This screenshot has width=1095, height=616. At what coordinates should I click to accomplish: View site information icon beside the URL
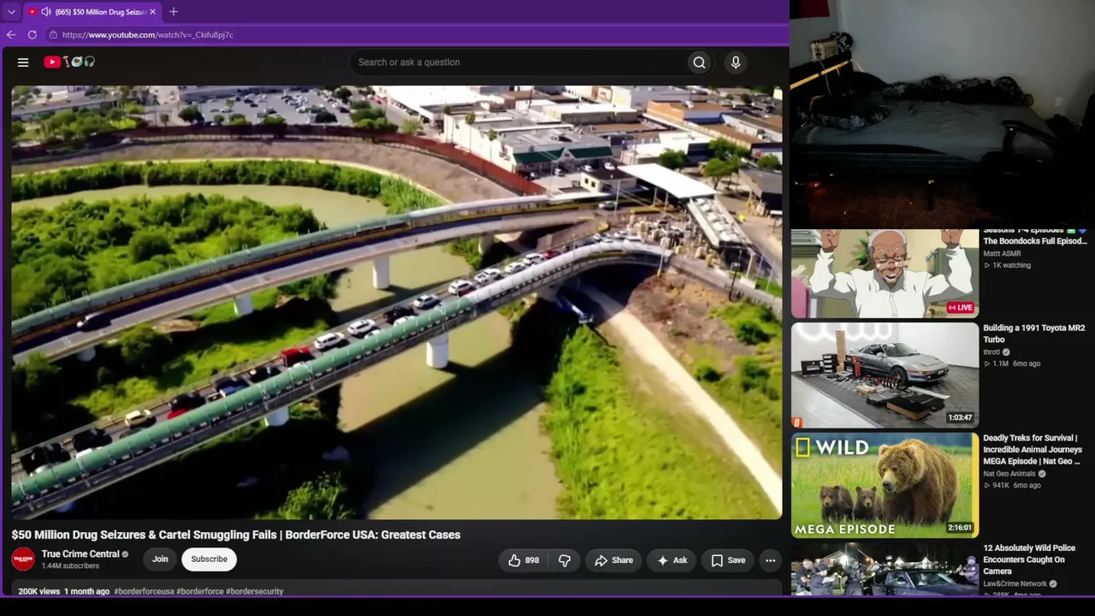[53, 35]
